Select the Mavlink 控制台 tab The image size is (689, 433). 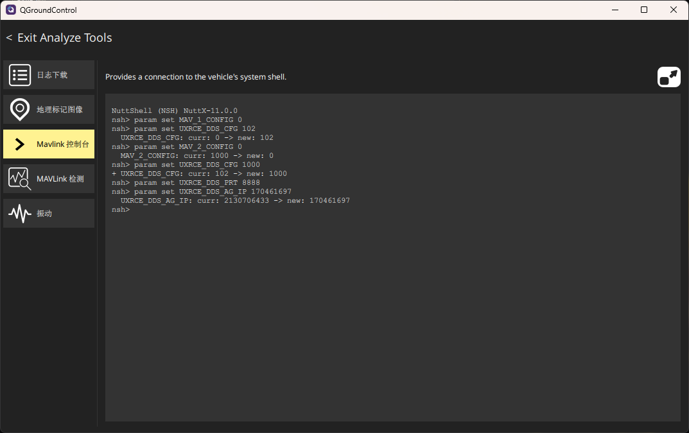click(x=49, y=144)
